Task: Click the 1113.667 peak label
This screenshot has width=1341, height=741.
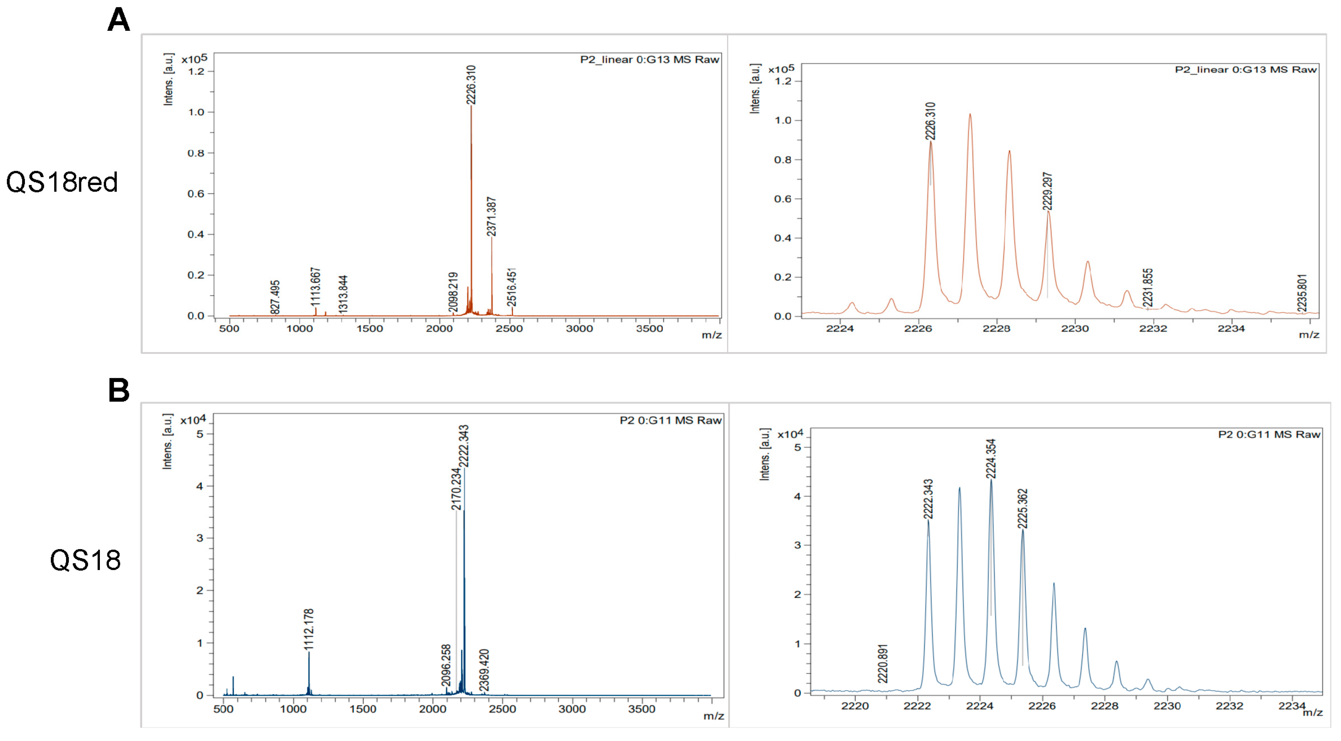Action: pos(316,287)
